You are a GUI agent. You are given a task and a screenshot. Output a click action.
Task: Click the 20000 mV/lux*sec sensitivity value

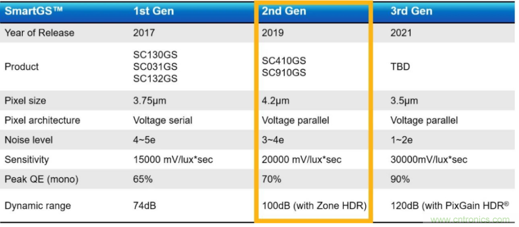point(301,160)
